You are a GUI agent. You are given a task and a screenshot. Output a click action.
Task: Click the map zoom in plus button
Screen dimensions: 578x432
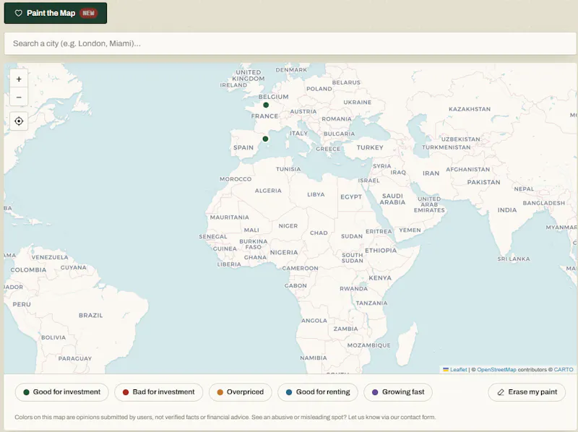[x=19, y=79]
